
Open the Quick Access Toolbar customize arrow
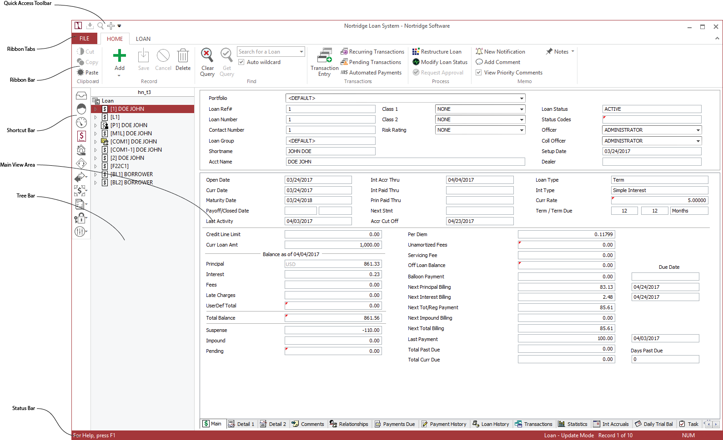click(119, 26)
